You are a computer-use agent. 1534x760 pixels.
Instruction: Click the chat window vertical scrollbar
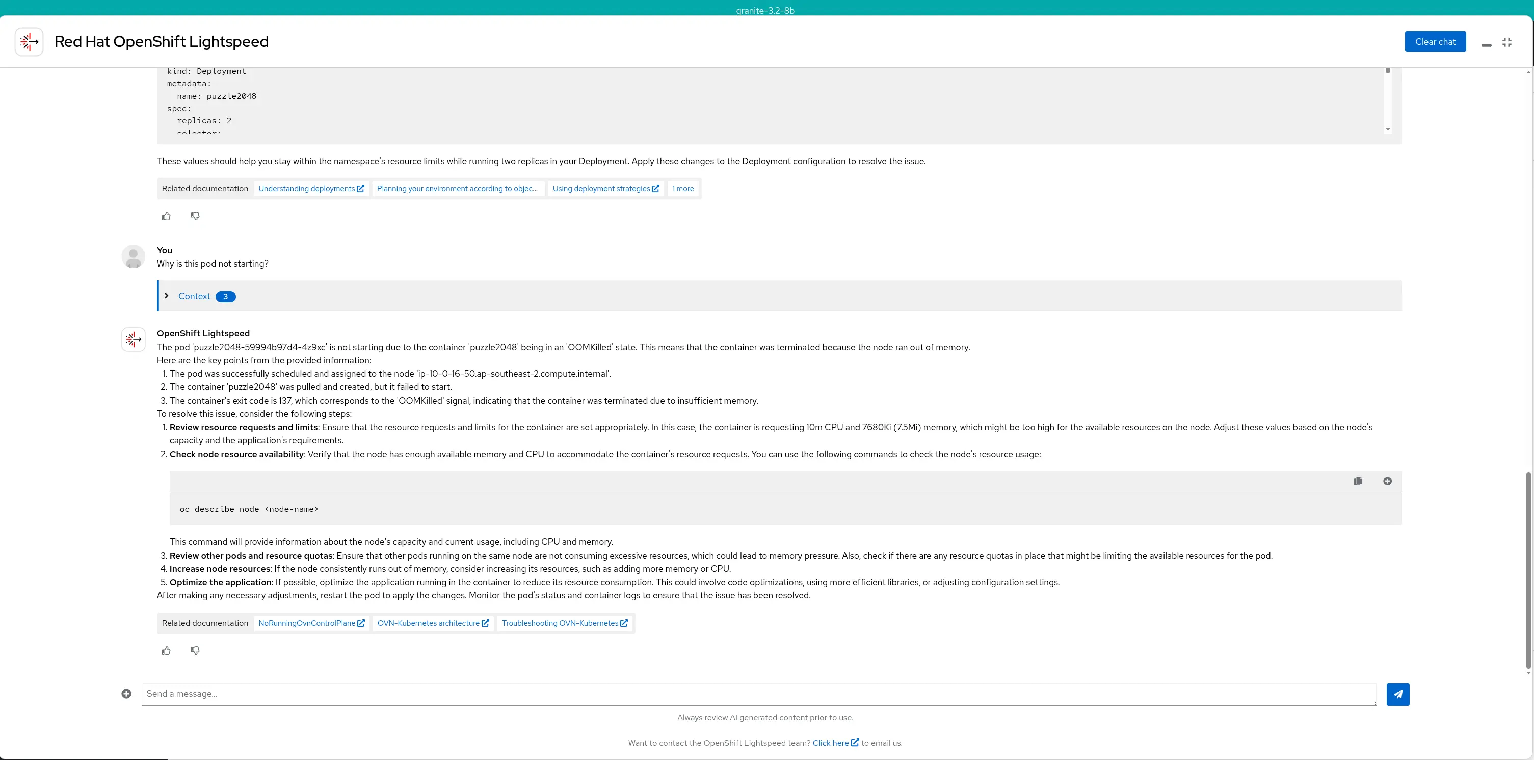click(1528, 570)
